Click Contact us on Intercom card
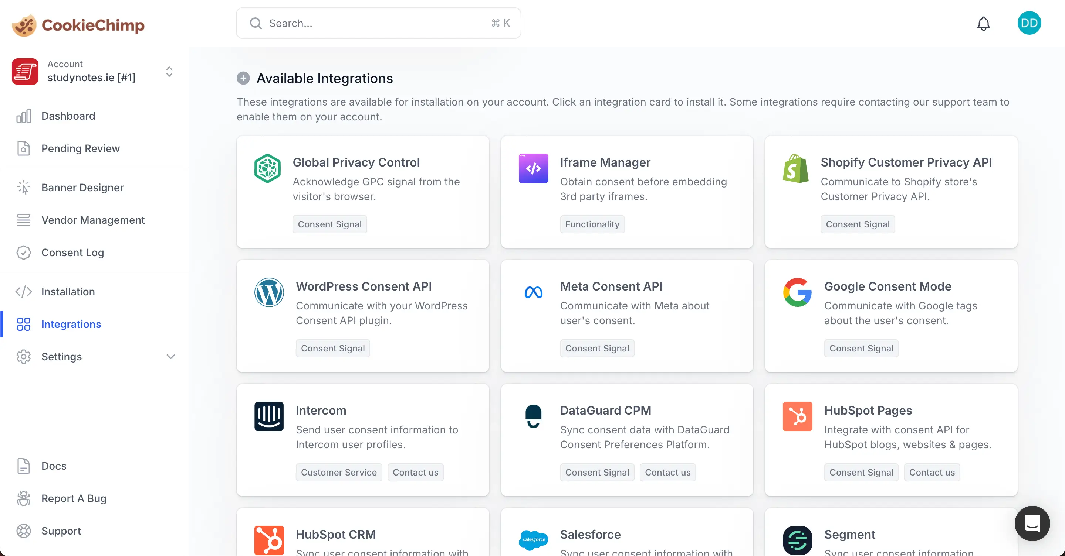Screen dimensions: 1065x556 coord(416,472)
